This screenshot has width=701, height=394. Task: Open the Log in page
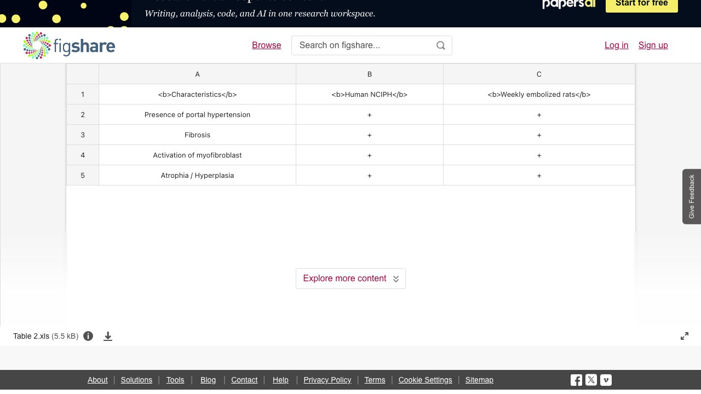pyautogui.click(x=617, y=45)
